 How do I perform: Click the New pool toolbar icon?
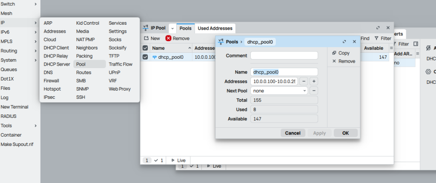[x=146, y=38]
